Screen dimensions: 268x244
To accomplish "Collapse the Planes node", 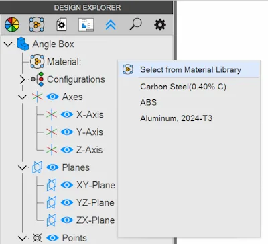I will click(x=22, y=167).
